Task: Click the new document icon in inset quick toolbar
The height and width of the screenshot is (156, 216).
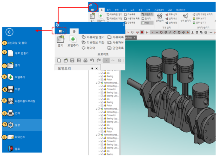Action: [59, 60]
